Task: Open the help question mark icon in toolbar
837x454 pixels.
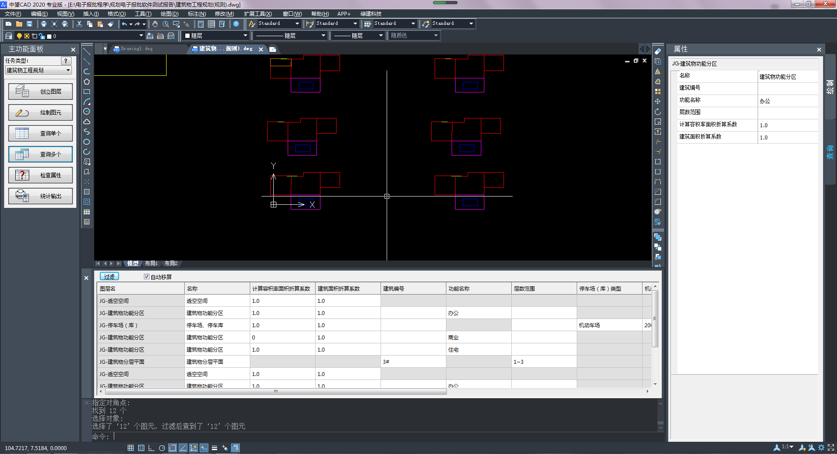Action: (236, 24)
